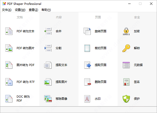
Task: Open the 查看(Z) menu
Action: (x=33, y=10)
